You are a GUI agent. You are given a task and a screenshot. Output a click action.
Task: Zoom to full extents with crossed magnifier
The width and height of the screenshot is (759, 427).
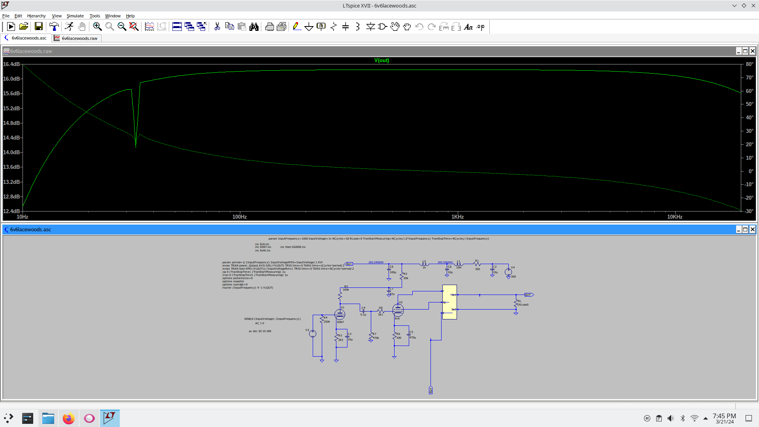tap(134, 26)
